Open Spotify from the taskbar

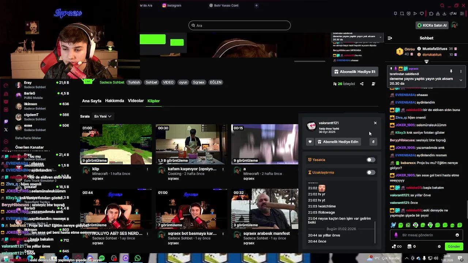point(102,258)
